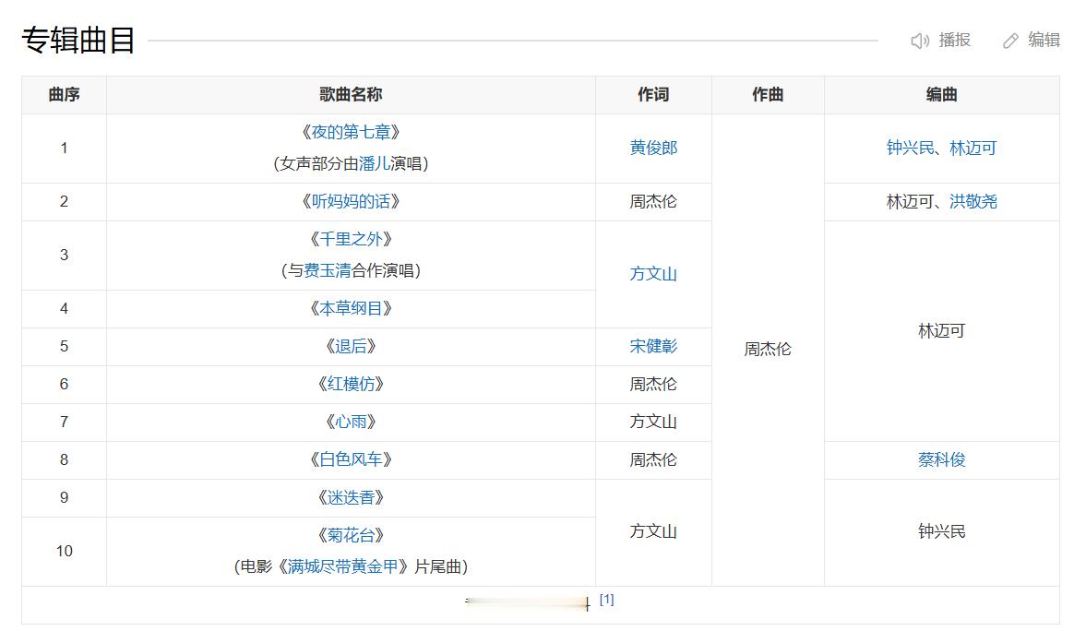Open the 费玉清 singer link
The image size is (1074, 631).
[x=328, y=270]
